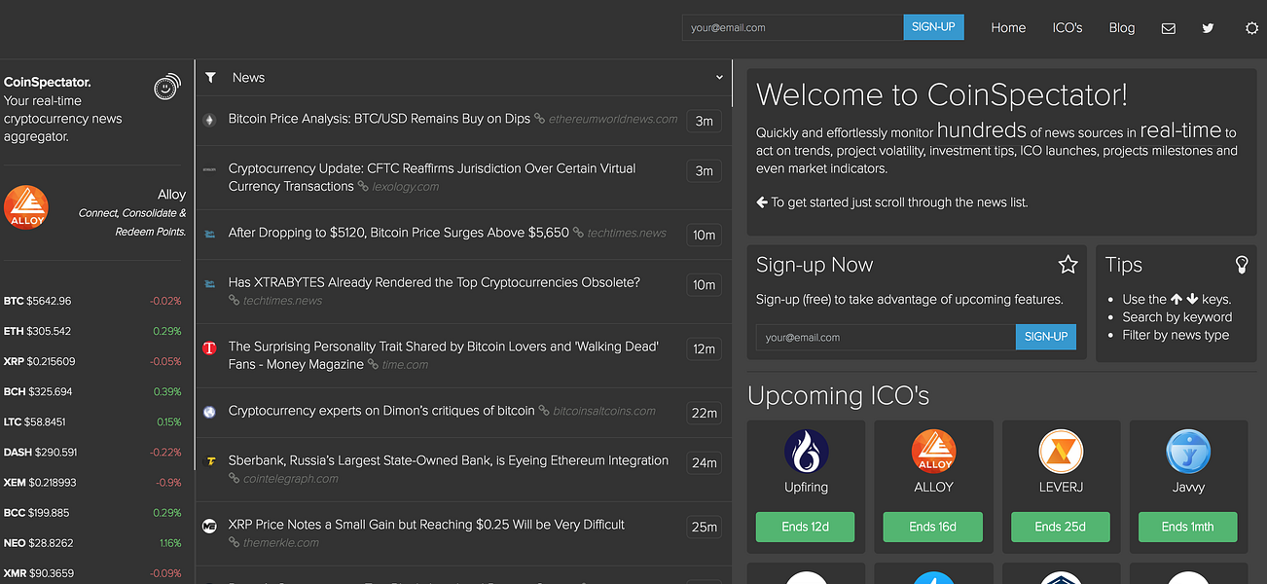Click the lightbulb icon in Tips panel
Screen dimensions: 1267x584
click(1241, 265)
